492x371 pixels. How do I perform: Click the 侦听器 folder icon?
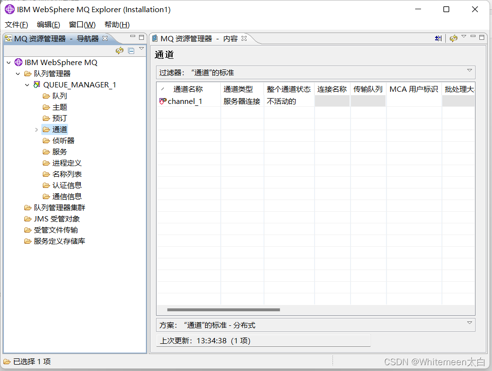[47, 141]
